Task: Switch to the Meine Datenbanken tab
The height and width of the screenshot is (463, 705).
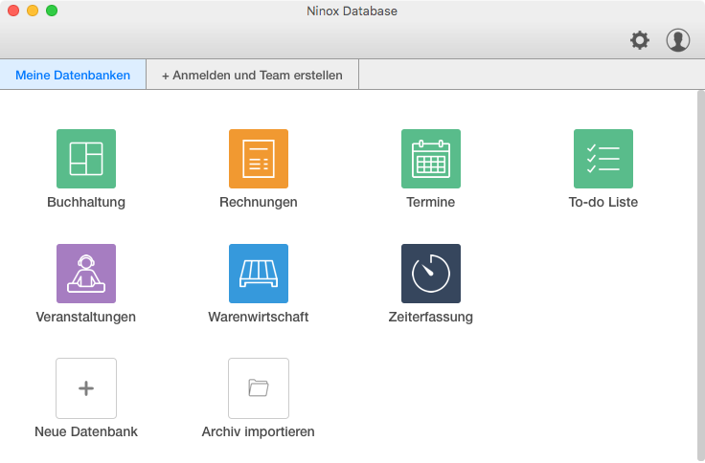Action: 73,75
